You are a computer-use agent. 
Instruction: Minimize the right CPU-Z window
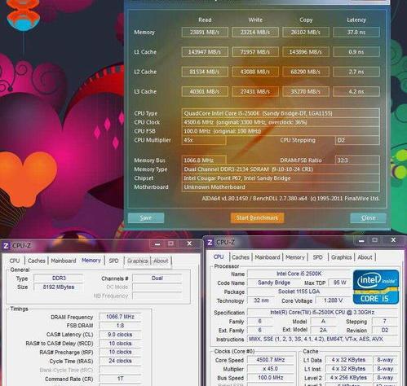[x=361, y=240]
